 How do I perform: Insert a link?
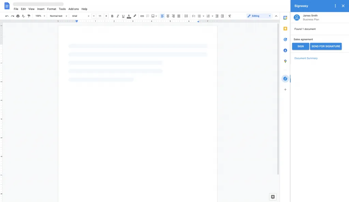[x=142, y=16]
